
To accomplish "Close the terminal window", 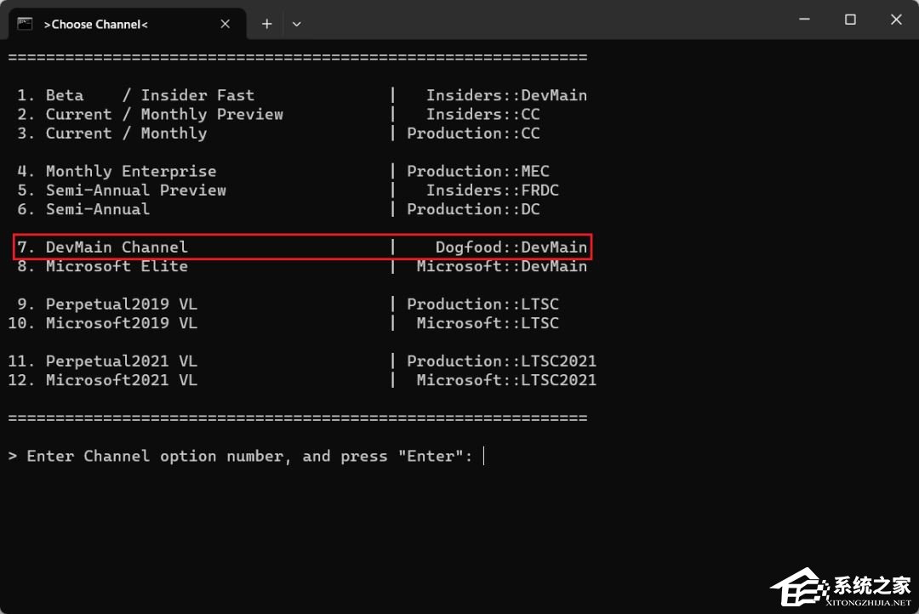I will click(x=896, y=20).
